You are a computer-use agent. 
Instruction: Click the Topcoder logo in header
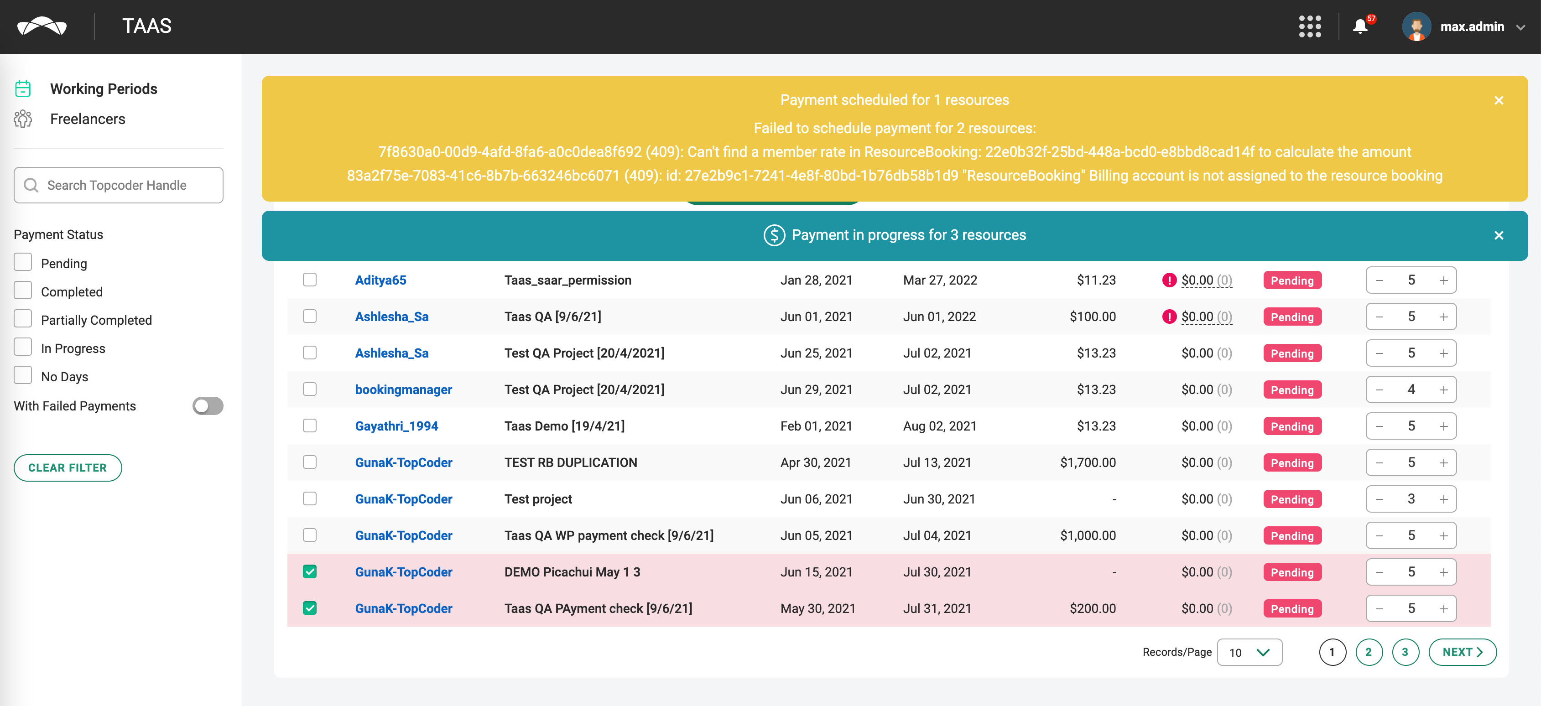(42, 26)
